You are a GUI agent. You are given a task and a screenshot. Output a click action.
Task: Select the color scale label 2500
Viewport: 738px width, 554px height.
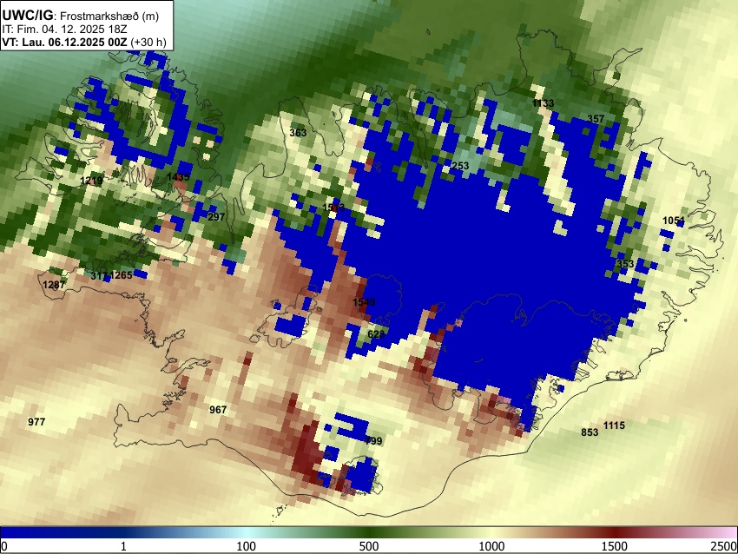pos(724,546)
